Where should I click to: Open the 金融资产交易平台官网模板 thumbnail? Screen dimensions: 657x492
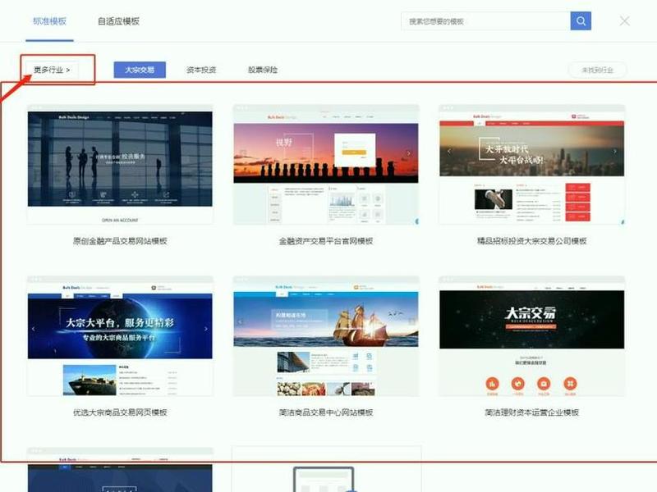pyautogui.click(x=326, y=165)
